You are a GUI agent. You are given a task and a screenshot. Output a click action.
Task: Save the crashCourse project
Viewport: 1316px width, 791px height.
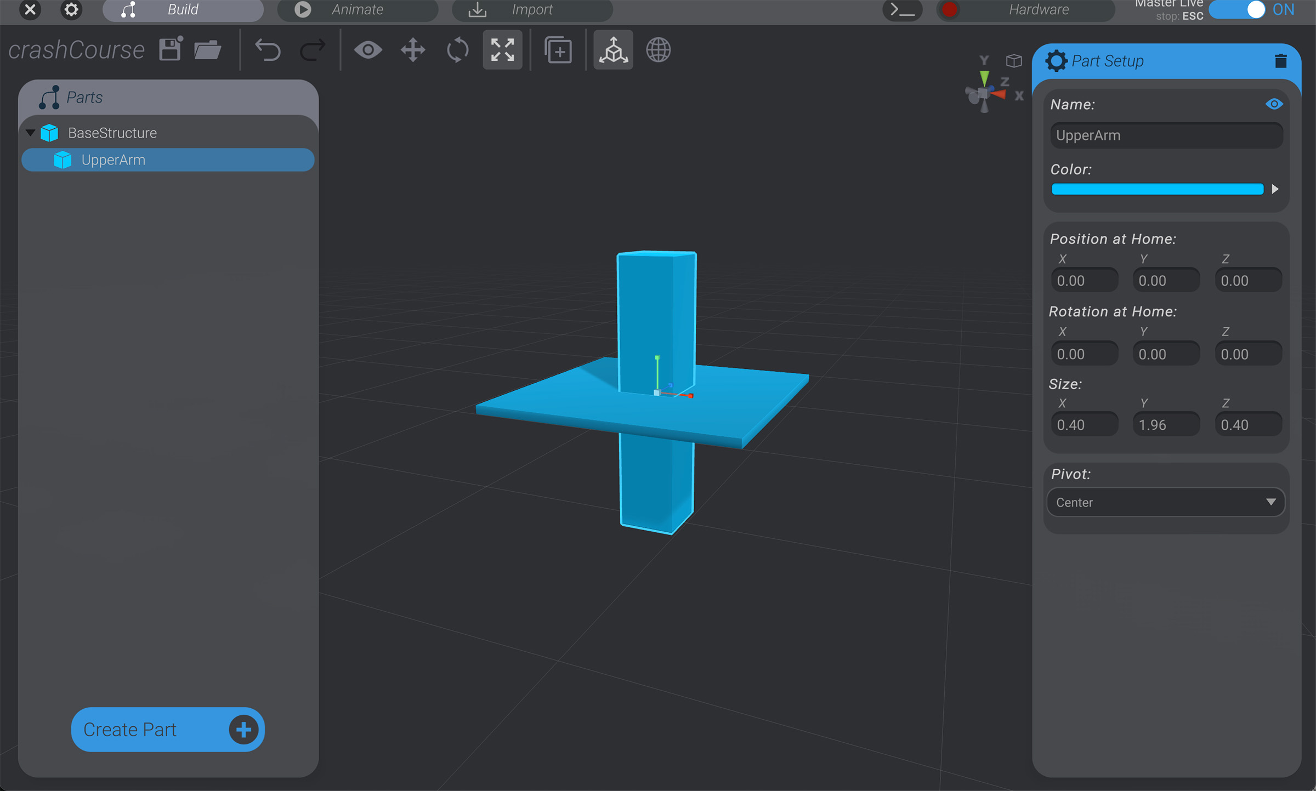(170, 49)
